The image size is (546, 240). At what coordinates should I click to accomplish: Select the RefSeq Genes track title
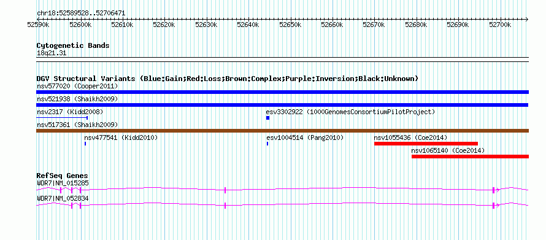pos(63,176)
